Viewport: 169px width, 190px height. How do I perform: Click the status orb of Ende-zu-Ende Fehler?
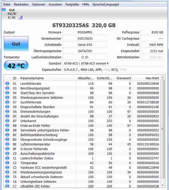pos(7,125)
